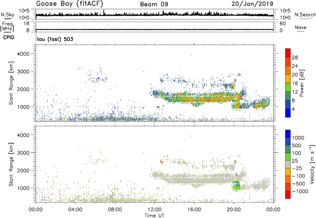This screenshot has width=316, height=218.
Task: Click the "Freq. [MHz]" axis label
Action: (7, 27)
